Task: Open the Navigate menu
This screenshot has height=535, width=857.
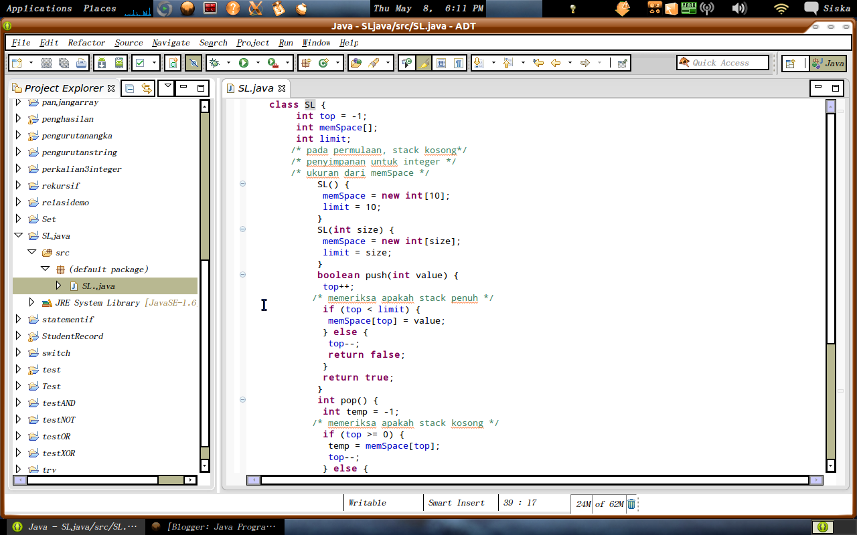Action: click(171, 43)
